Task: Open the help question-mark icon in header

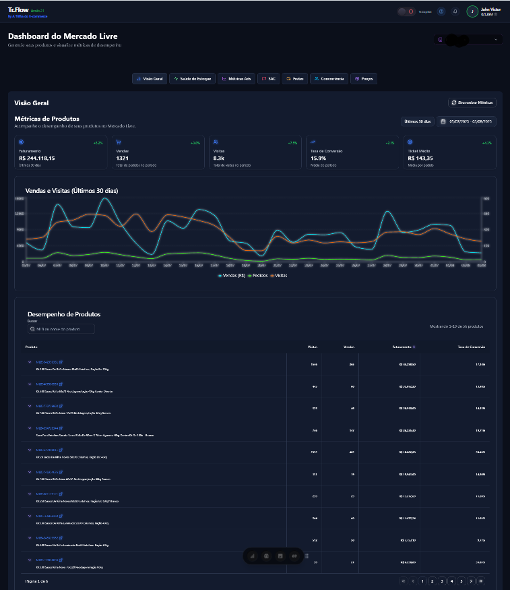Action: point(441,11)
